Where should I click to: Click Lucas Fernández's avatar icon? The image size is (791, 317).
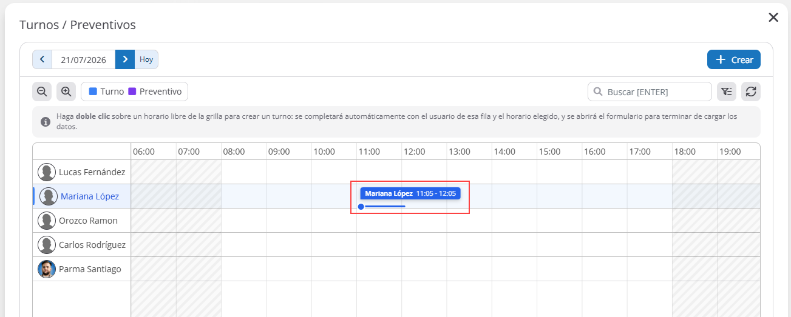coord(47,172)
